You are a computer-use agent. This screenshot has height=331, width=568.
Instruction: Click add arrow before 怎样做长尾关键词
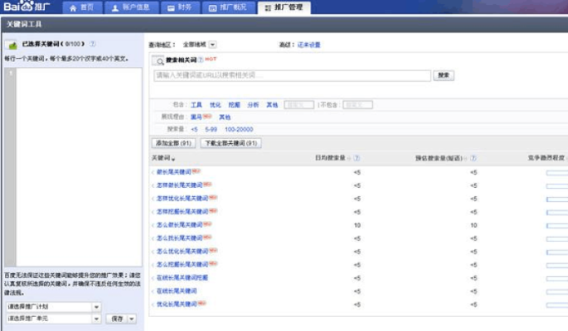153,185
